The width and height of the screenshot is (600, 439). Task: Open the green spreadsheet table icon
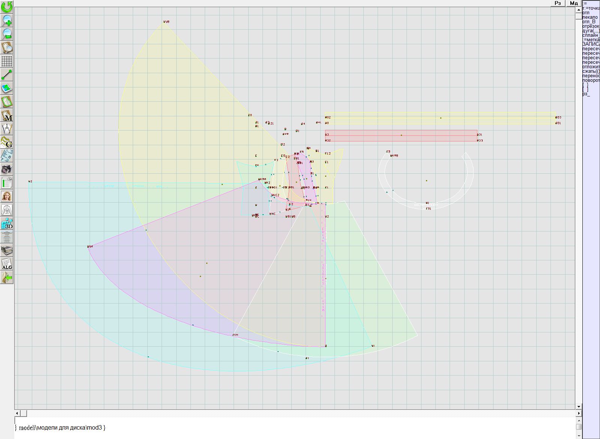7,183
